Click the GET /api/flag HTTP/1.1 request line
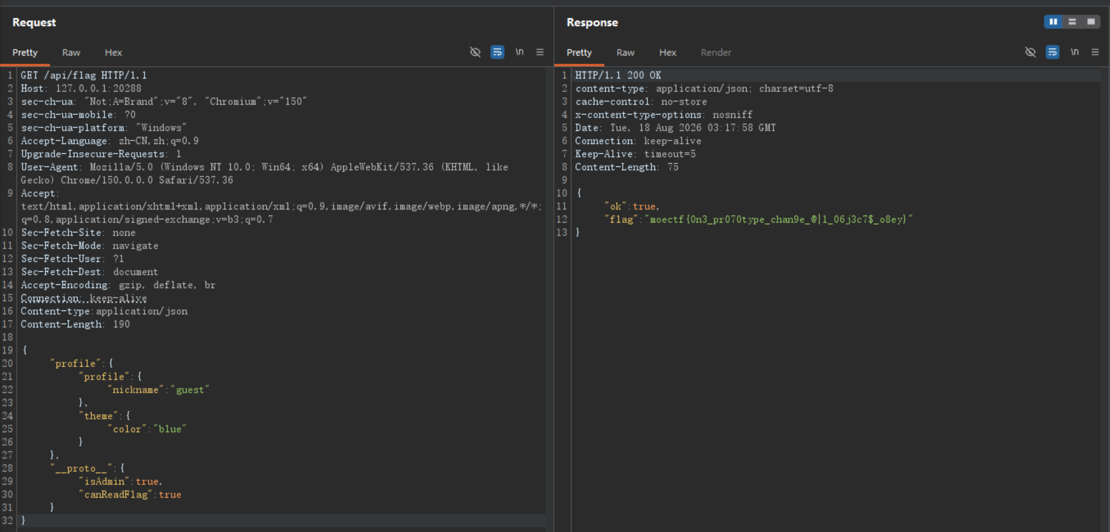The image size is (1110, 532). (x=83, y=75)
